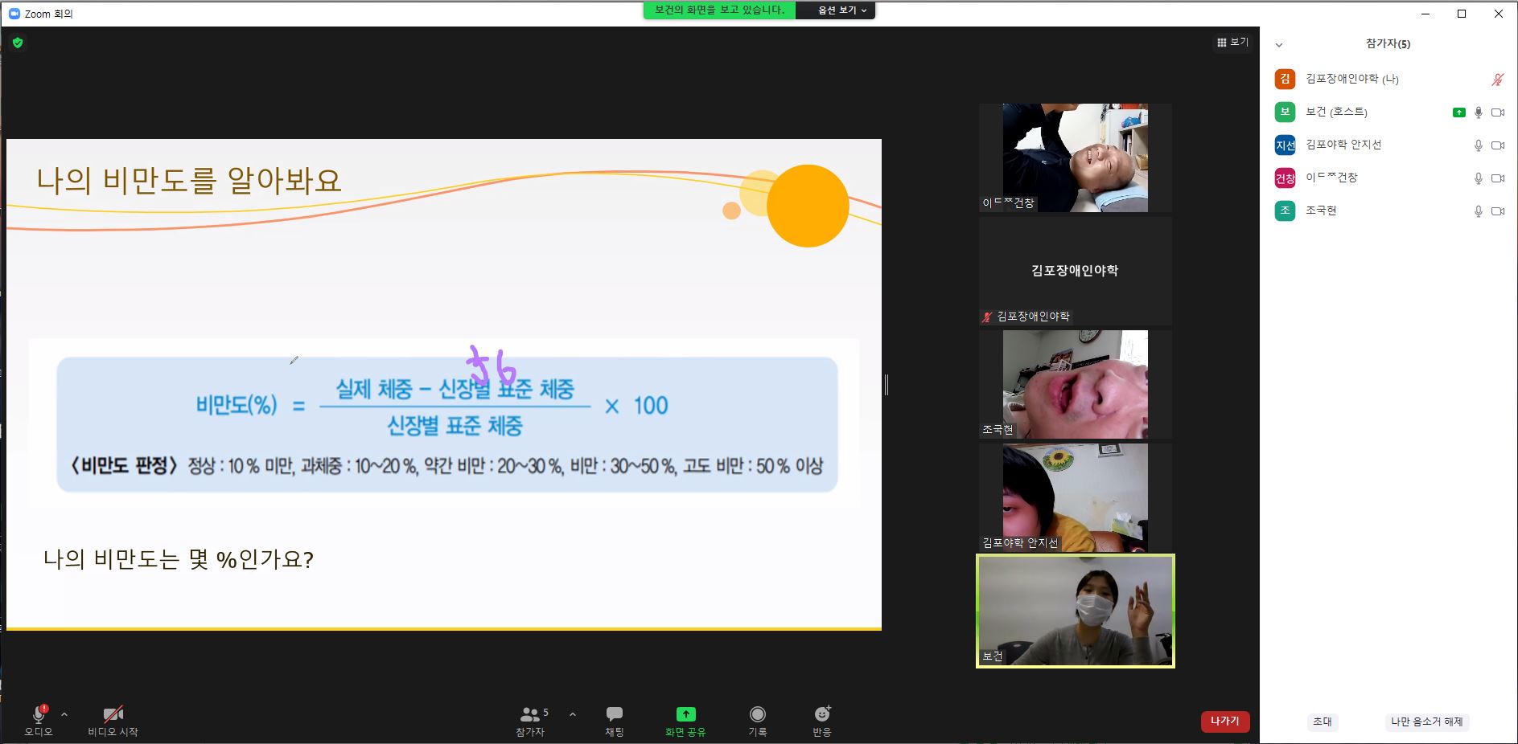Select 건창 pink avatar in participant list
Screen dimensions: 1518x744
1285,178
